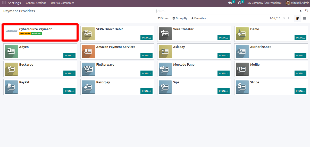
Task: Click the Published badge
Action: [37, 33]
